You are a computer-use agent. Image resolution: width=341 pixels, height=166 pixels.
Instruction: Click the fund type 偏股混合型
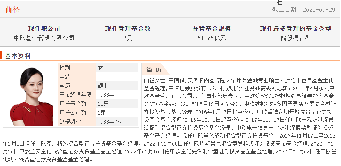tap(295, 38)
